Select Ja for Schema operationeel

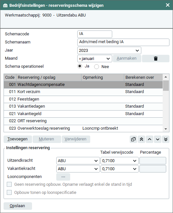point(80,66)
